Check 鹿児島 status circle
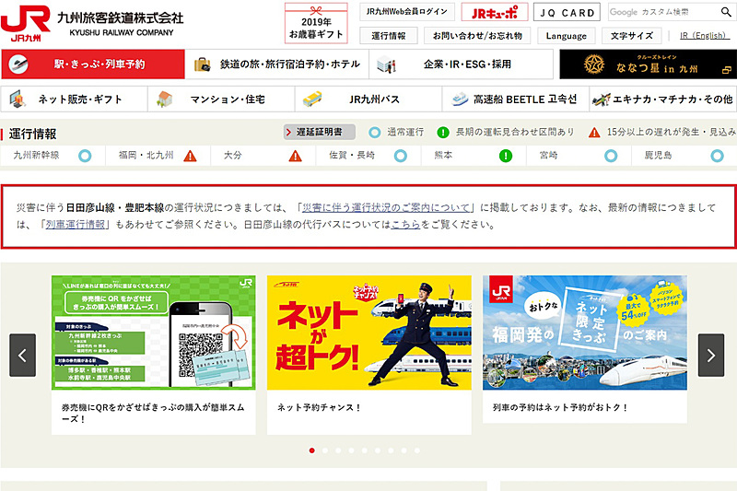The image size is (737, 491). pos(718,156)
